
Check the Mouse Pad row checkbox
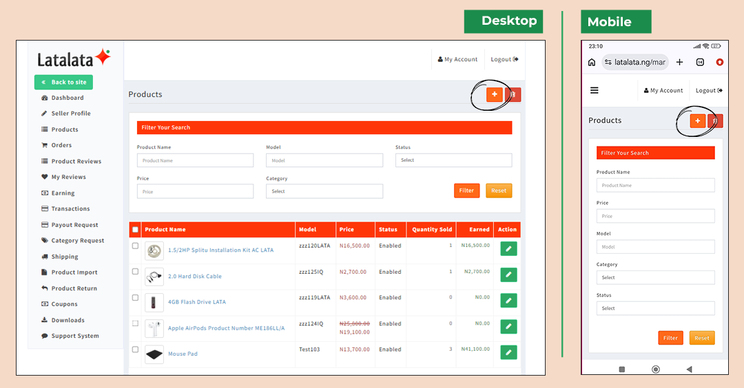[x=135, y=349]
